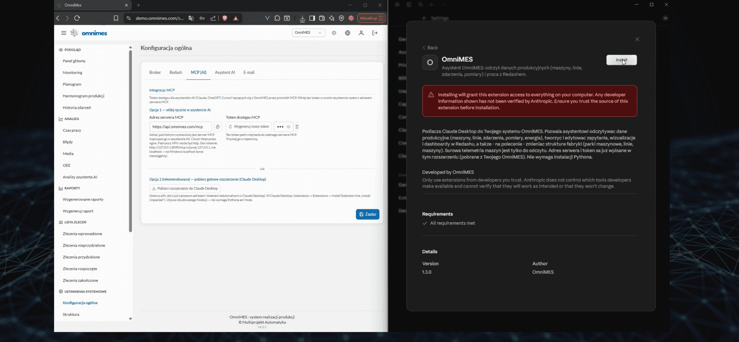Click the sidebar scrollbar down arrow
This screenshot has width=739, height=342.
pos(130,318)
